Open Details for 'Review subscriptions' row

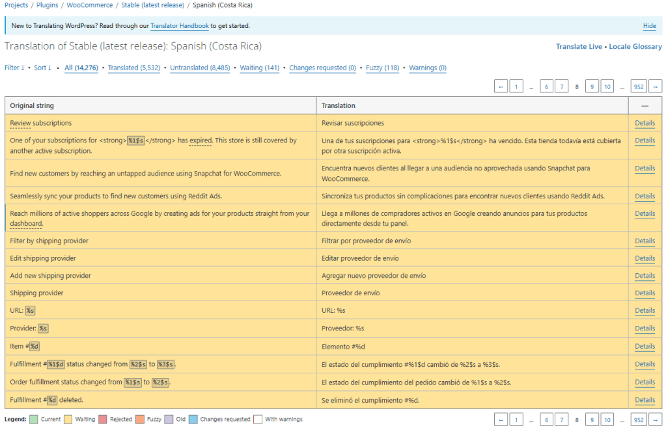tap(645, 123)
